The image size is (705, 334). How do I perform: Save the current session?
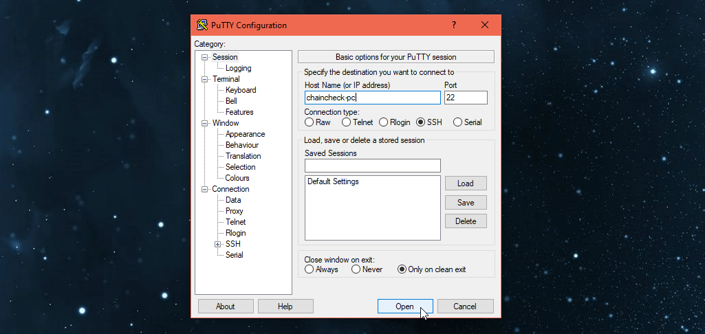[x=466, y=203]
